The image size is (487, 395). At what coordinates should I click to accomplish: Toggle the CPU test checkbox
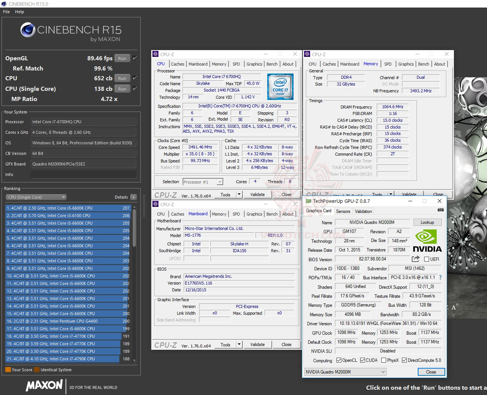click(x=135, y=78)
